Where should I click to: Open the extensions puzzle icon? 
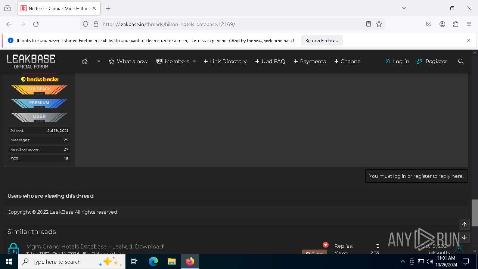tap(456, 24)
